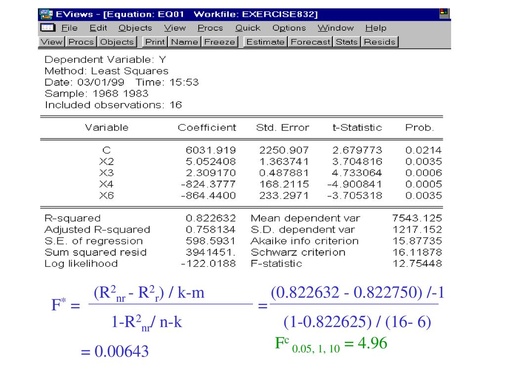Select variable row C

click(x=241, y=150)
